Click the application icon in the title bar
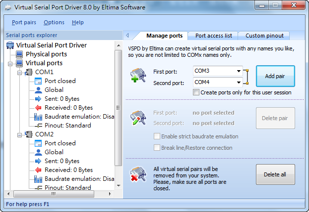The image size is (309, 212). 8,7
